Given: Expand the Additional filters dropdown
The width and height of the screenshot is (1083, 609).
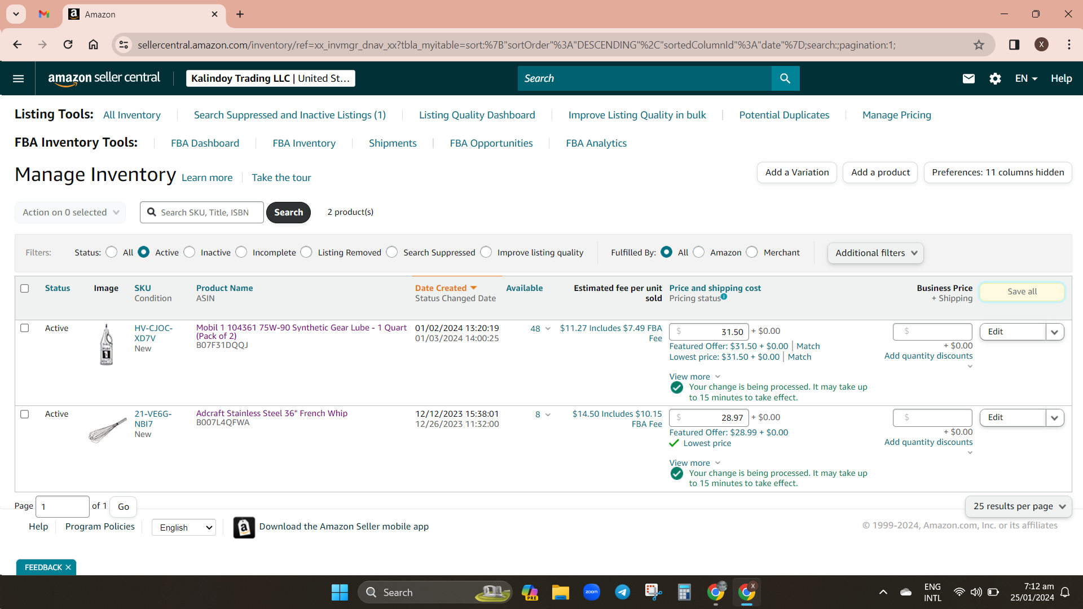Looking at the screenshot, I should pyautogui.click(x=875, y=253).
